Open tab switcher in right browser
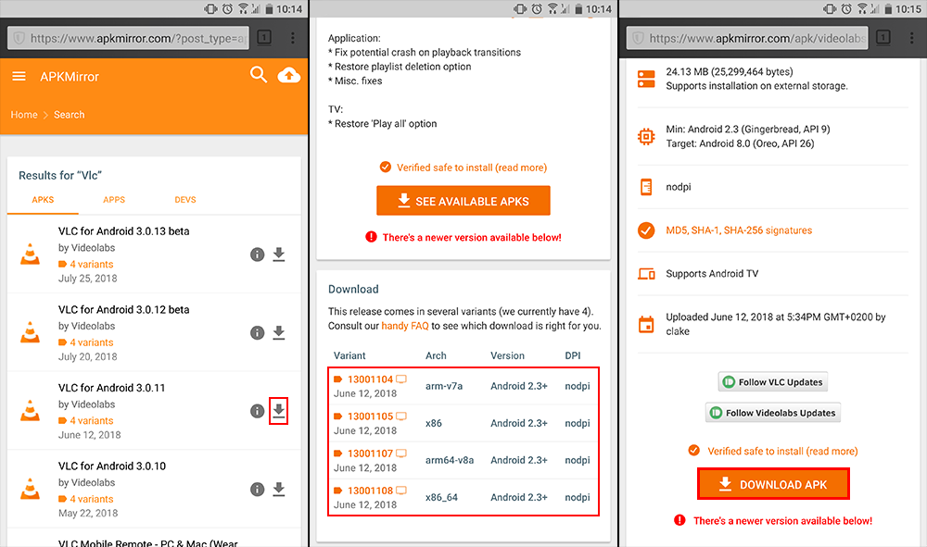Viewport: 927px width, 547px height. (883, 38)
